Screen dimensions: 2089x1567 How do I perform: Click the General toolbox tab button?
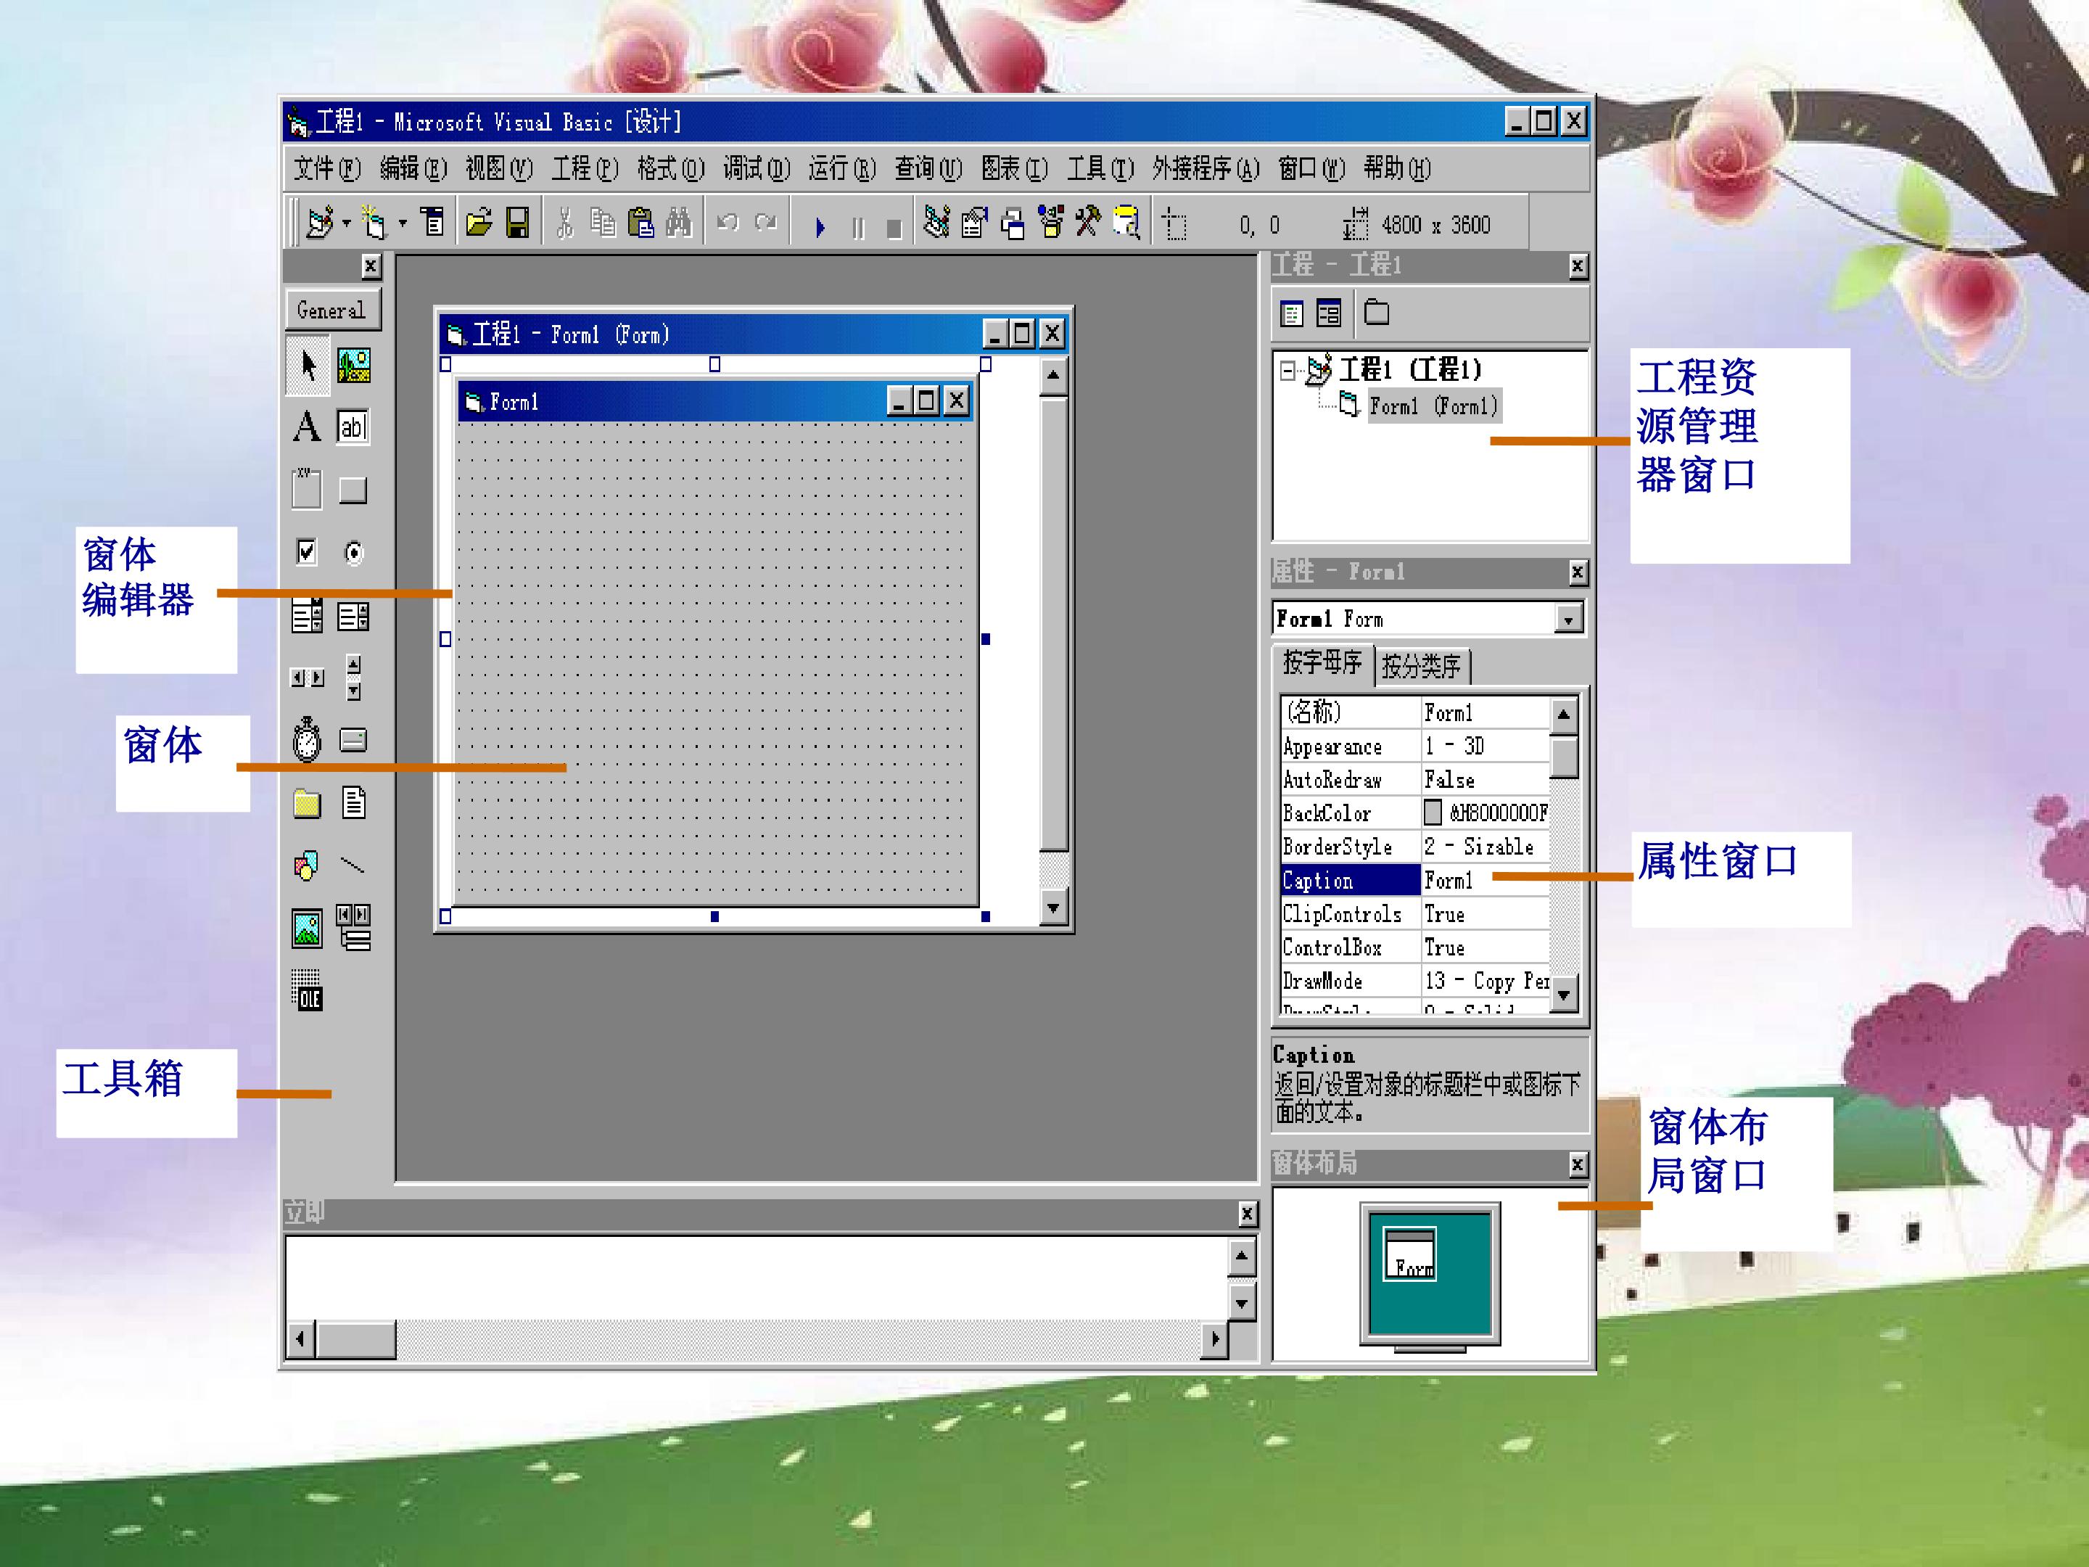point(332,310)
